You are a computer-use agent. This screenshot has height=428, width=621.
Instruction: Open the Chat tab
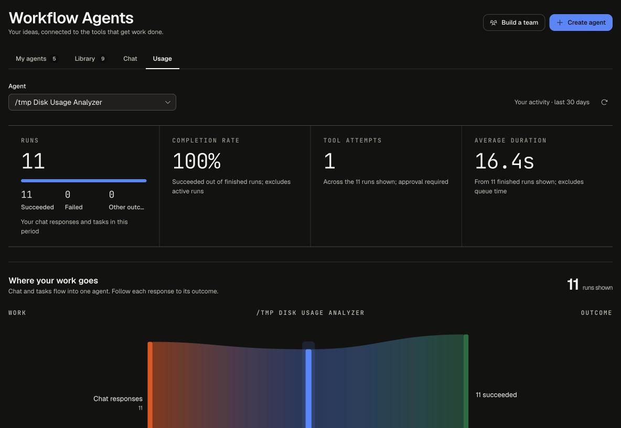click(130, 59)
